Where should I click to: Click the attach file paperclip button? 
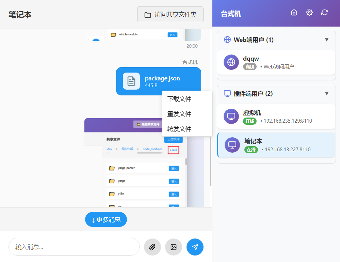(152, 247)
